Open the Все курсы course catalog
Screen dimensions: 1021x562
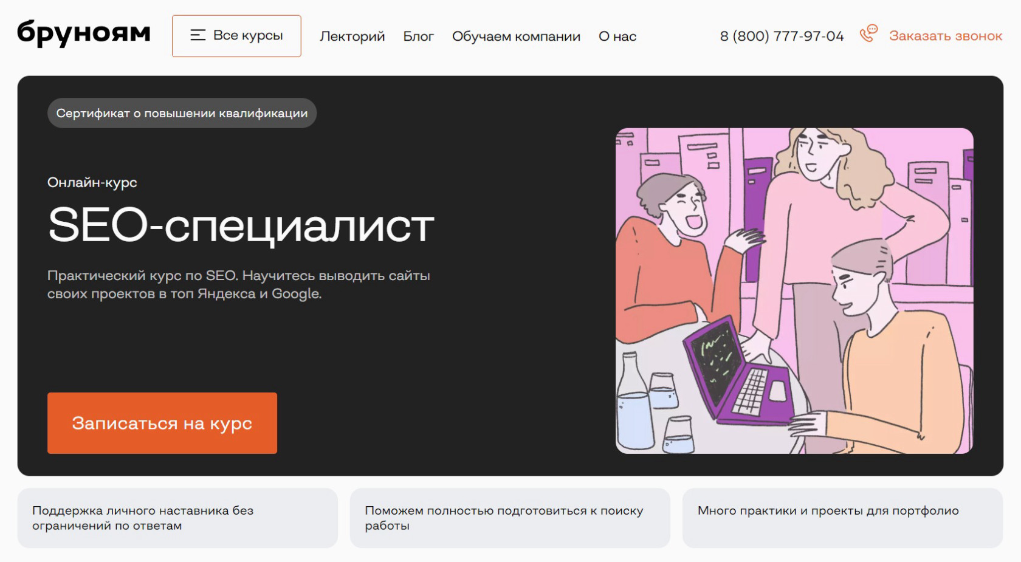236,36
